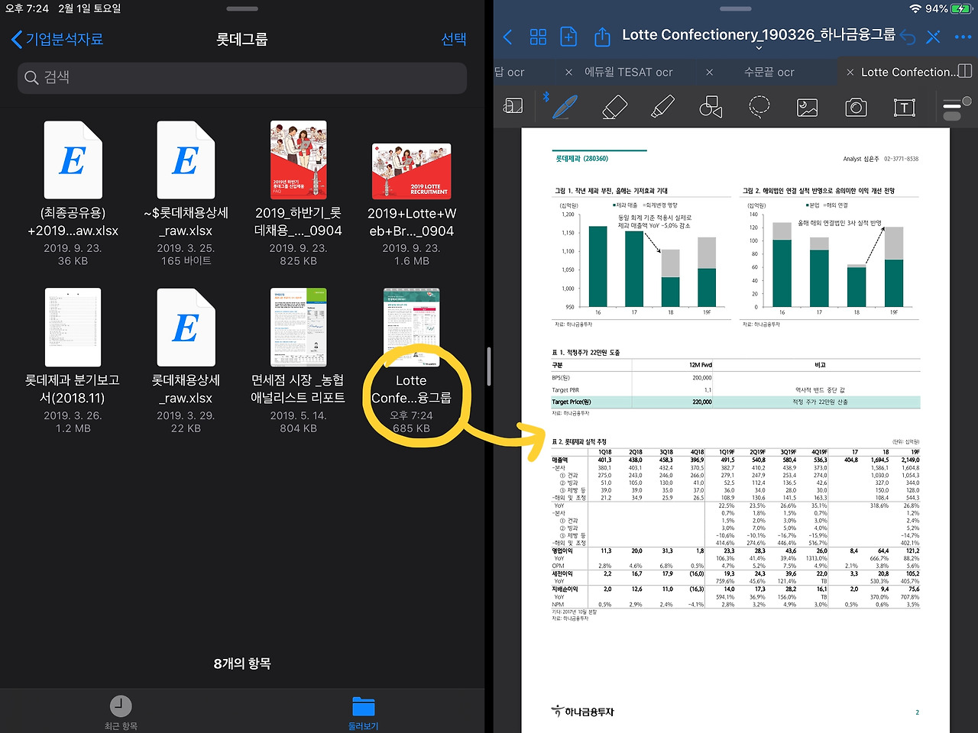The image size is (978, 733).
Task: Undo the last stroke in GoodNotes
Action: [x=908, y=37]
